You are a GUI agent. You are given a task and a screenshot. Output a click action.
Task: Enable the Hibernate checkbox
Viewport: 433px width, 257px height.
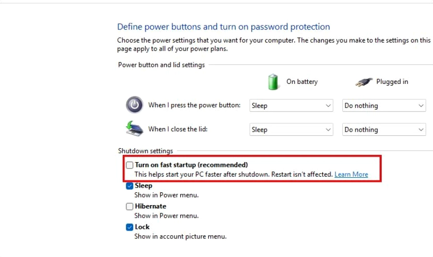[129, 206]
